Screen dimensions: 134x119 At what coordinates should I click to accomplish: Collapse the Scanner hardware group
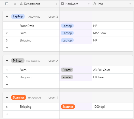[7, 98]
